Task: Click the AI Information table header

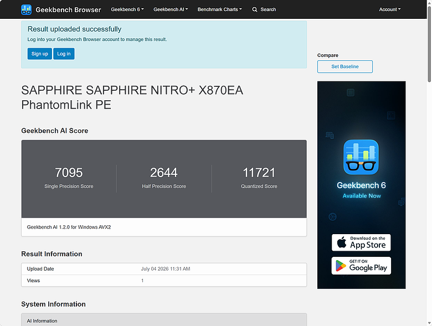Action: 164,321
